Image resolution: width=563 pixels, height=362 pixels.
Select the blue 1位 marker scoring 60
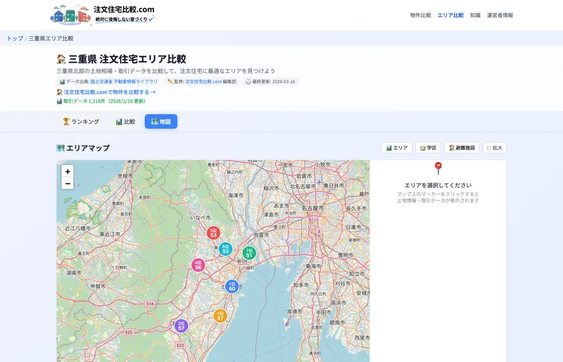coord(232,287)
